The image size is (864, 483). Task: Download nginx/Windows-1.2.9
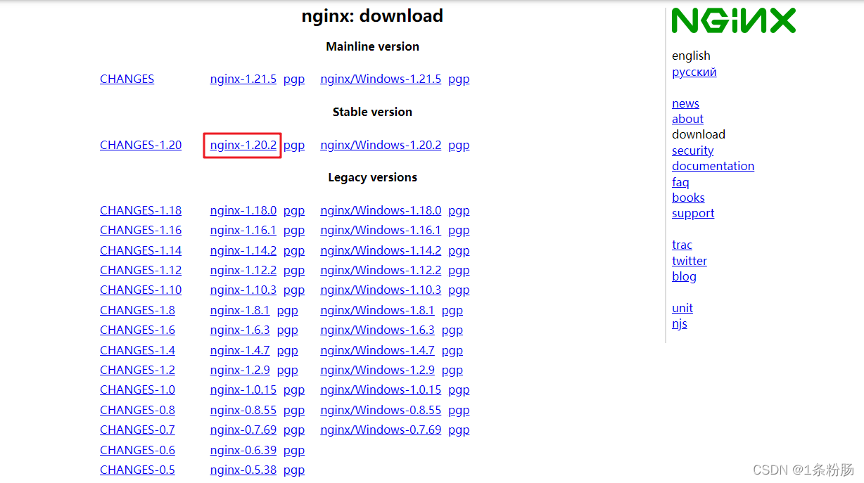pos(377,371)
